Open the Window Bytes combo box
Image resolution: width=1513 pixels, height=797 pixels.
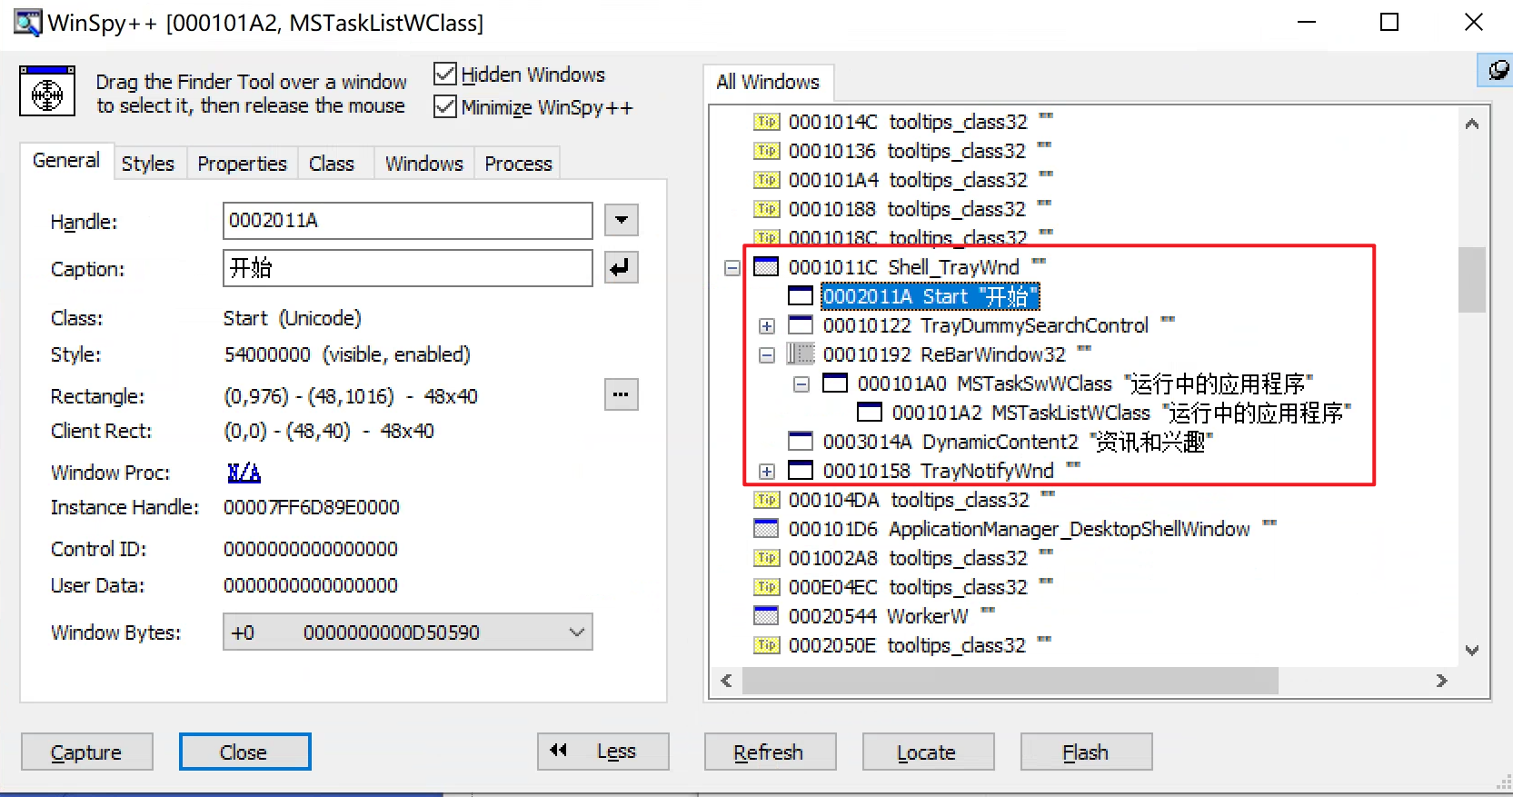(408, 632)
